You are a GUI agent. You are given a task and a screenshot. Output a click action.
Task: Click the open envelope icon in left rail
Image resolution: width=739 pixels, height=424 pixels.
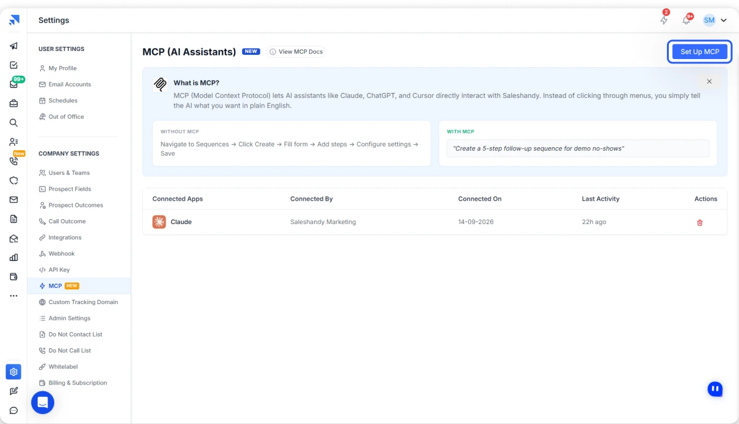(14, 238)
